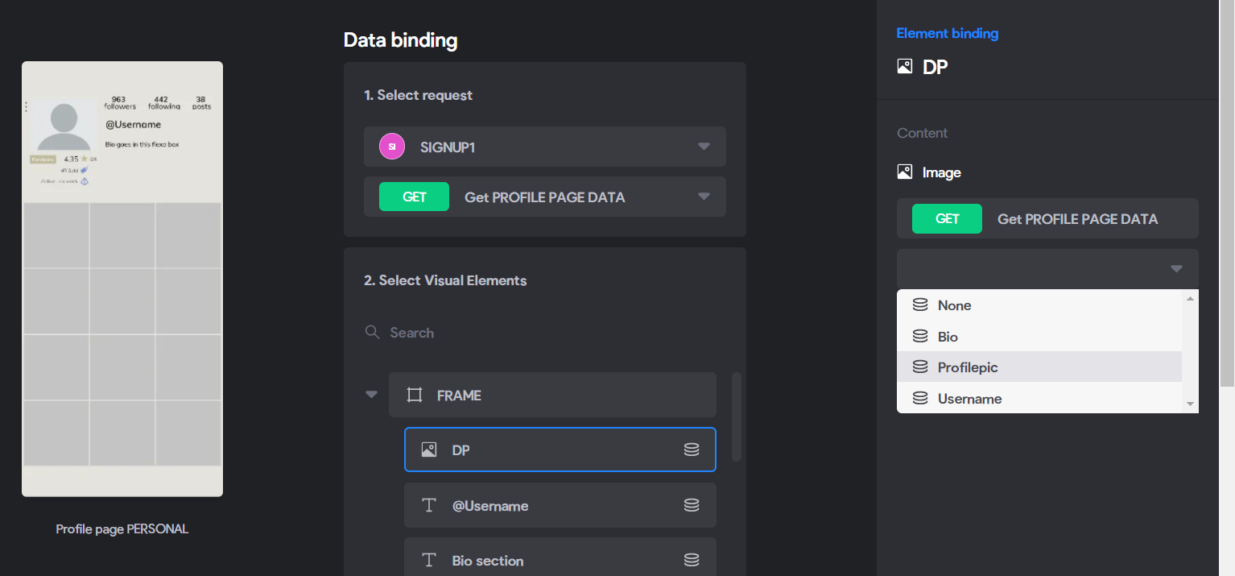Click the search magnifier icon
This screenshot has width=1235, height=576.
point(372,332)
